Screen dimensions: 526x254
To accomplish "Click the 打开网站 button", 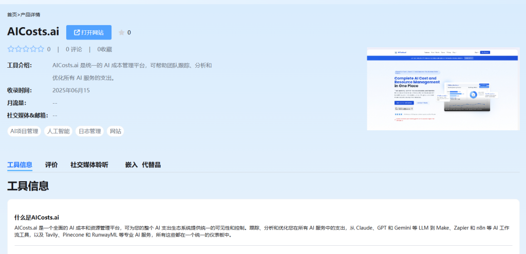I will 89,32.
